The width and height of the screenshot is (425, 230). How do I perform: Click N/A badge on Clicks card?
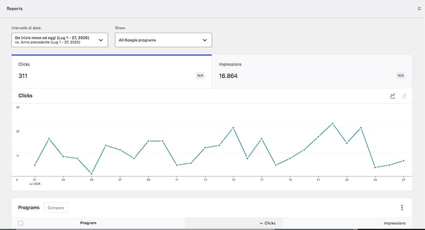tap(200, 75)
